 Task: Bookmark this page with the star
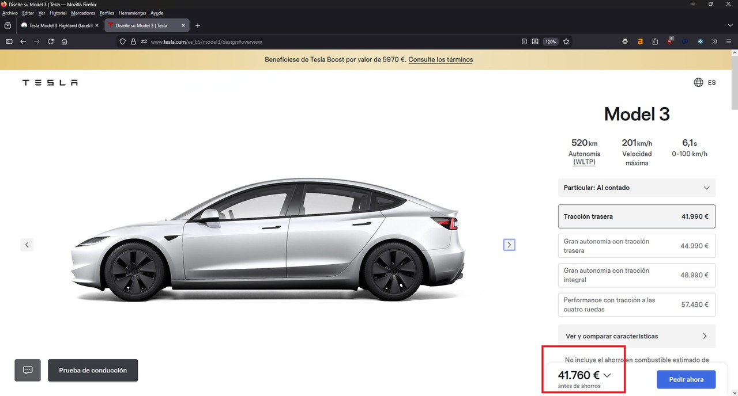[566, 41]
